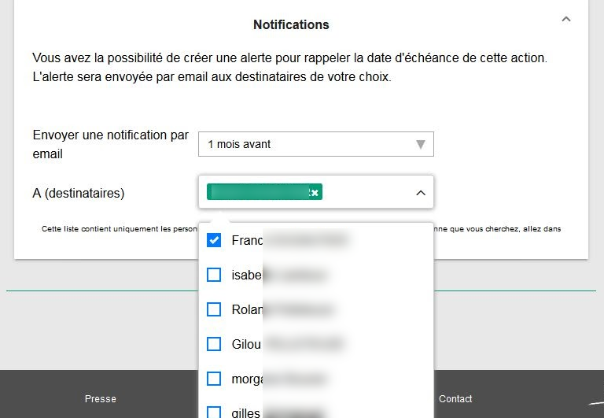Viewport: 604px width, 418px height.
Task: Close the recipients list with the up chevron
Action: click(x=420, y=193)
